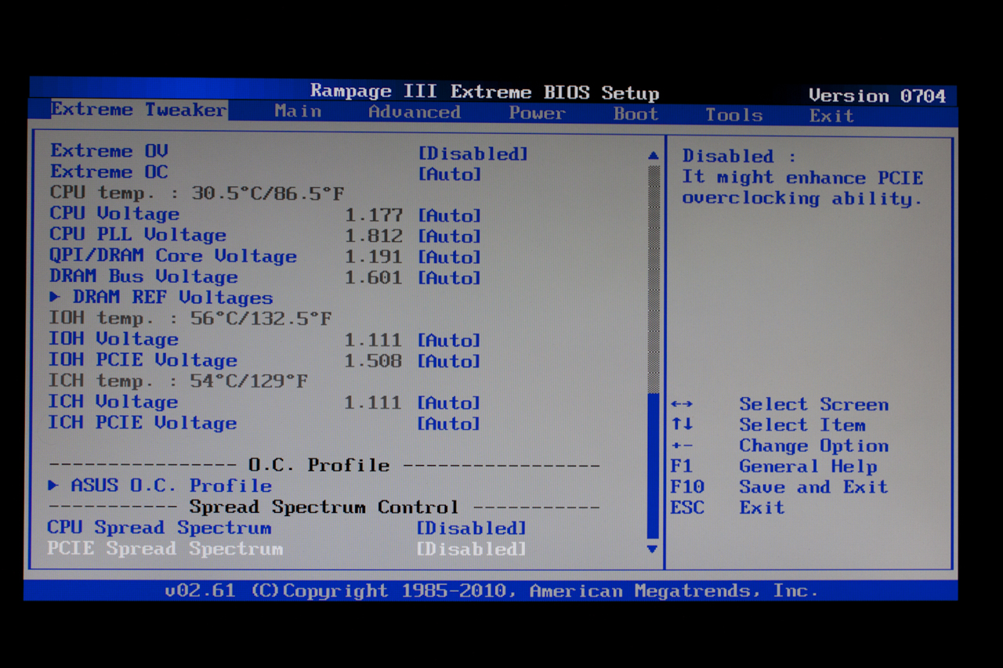This screenshot has height=668, width=1003.
Task: Click the QPI/DRAM reading 1.191
Action: (x=374, y=256)
